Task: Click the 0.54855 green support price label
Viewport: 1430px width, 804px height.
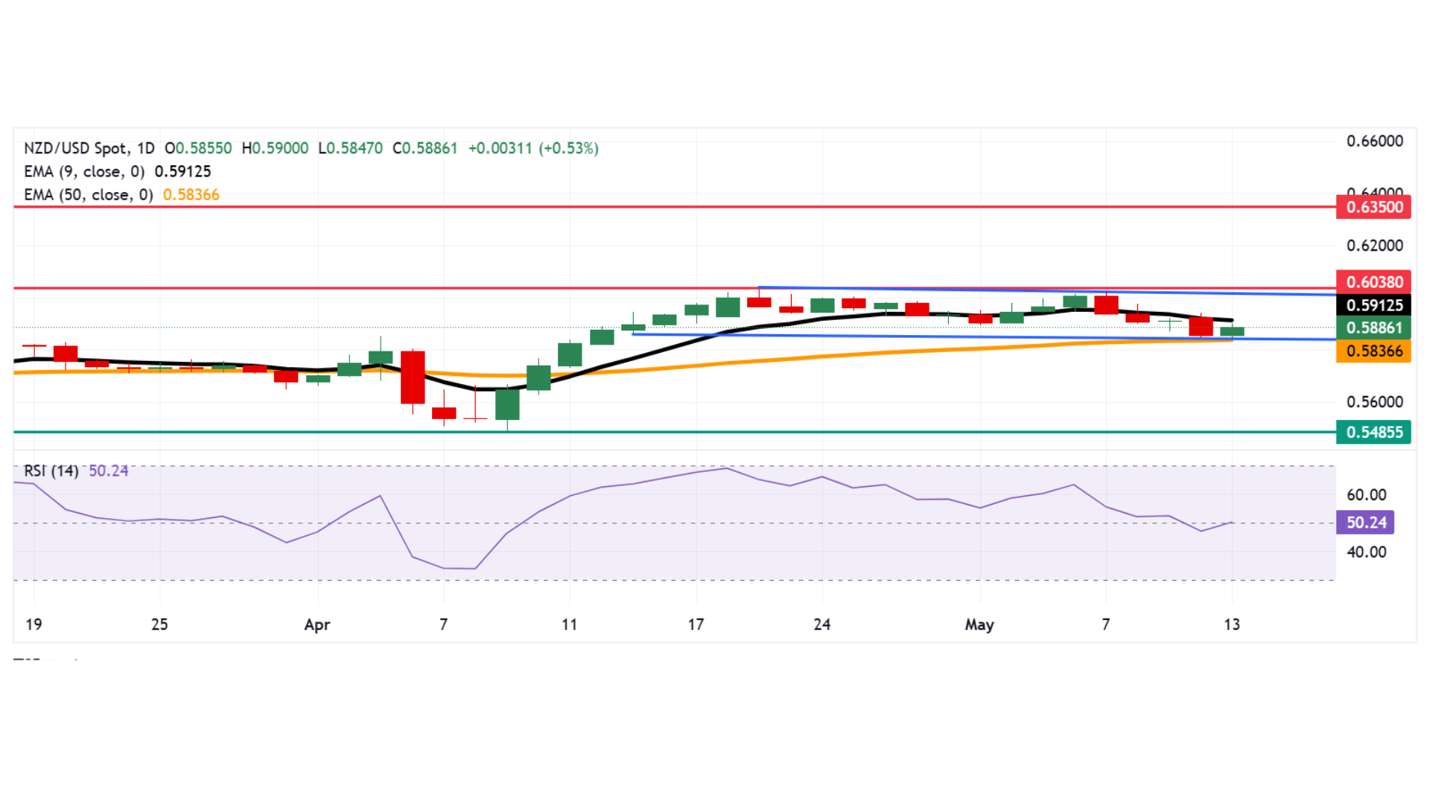Action: (x=1374, y=432)
